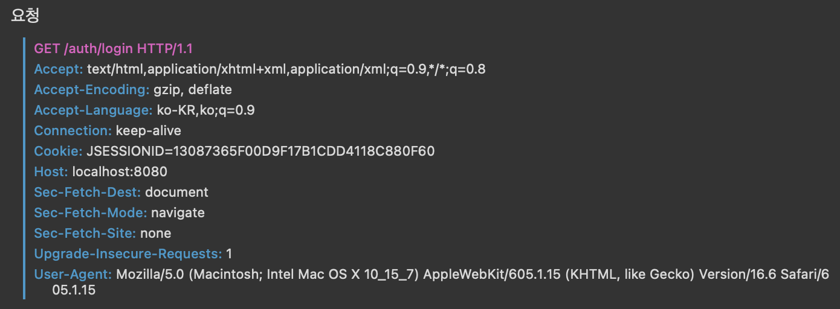Click the keep-alive value
Screen dimensions: 840x309
point(148,131)
